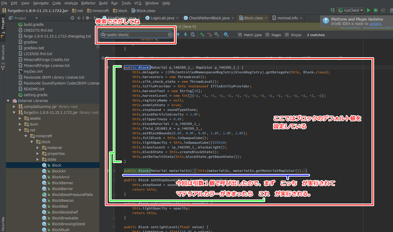Viewport: 393px width, 232px height.
Task: Collapse minecraft package node
Action: [26, 136]
